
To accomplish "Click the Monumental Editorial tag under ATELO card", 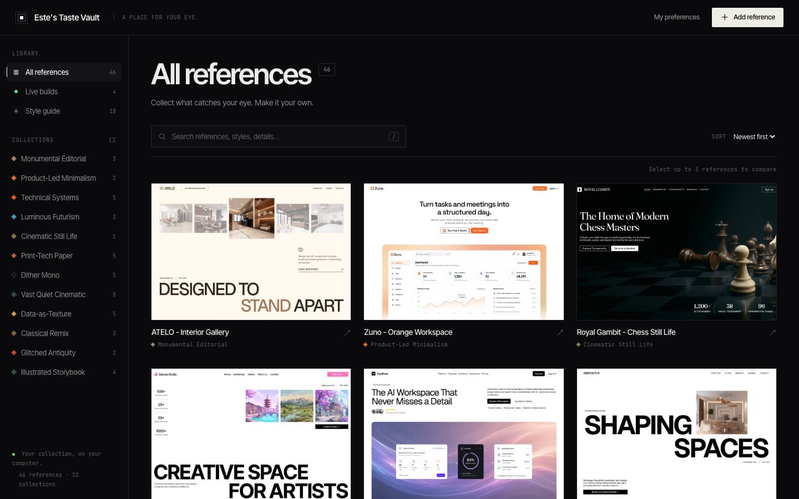I will (x=189, y=345).
